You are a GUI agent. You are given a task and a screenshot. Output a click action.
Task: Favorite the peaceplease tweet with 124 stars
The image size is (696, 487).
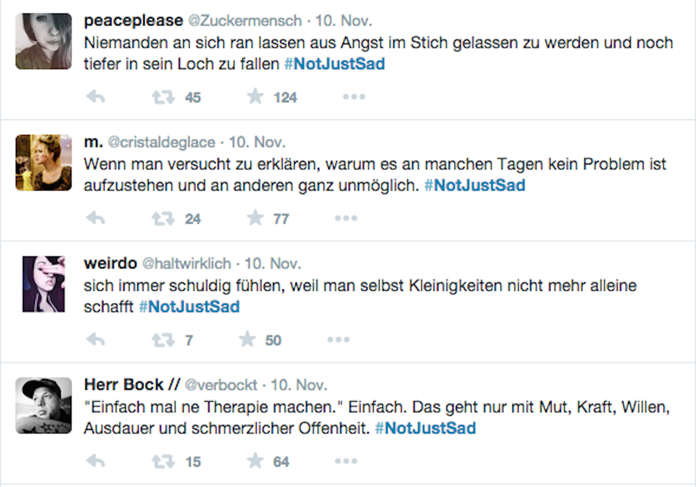click(255, 97)
